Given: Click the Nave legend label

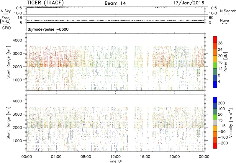Looking at the screenshot, I should pyautogui.click(x=224, y=20).
